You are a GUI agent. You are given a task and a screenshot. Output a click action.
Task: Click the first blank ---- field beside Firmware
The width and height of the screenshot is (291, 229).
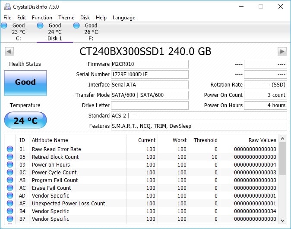[266, 64]
